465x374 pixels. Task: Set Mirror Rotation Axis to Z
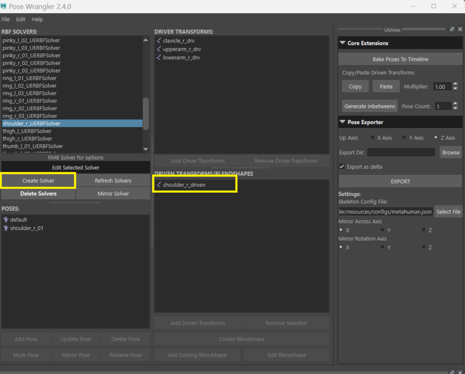424,247
